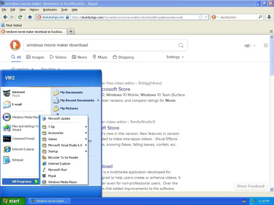Expand the Startup submenu

click(64, 151)
